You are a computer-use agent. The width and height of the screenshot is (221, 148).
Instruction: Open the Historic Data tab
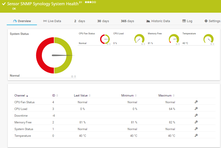click(158, 21)
